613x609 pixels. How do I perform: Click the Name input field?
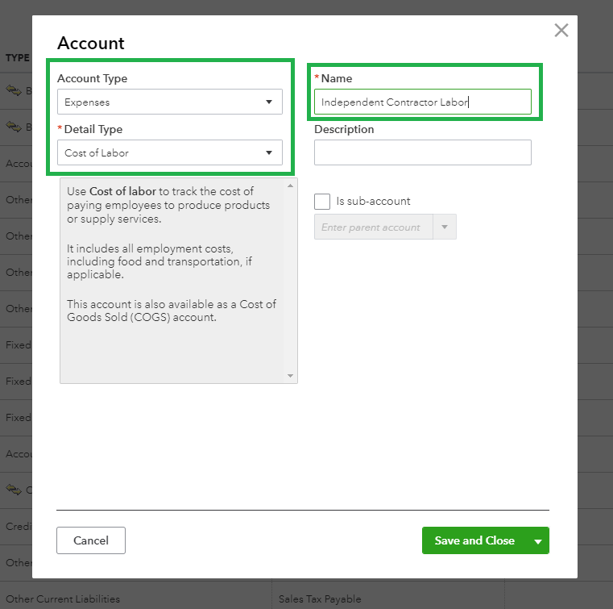pyautogui.click(x=422, y=102)
